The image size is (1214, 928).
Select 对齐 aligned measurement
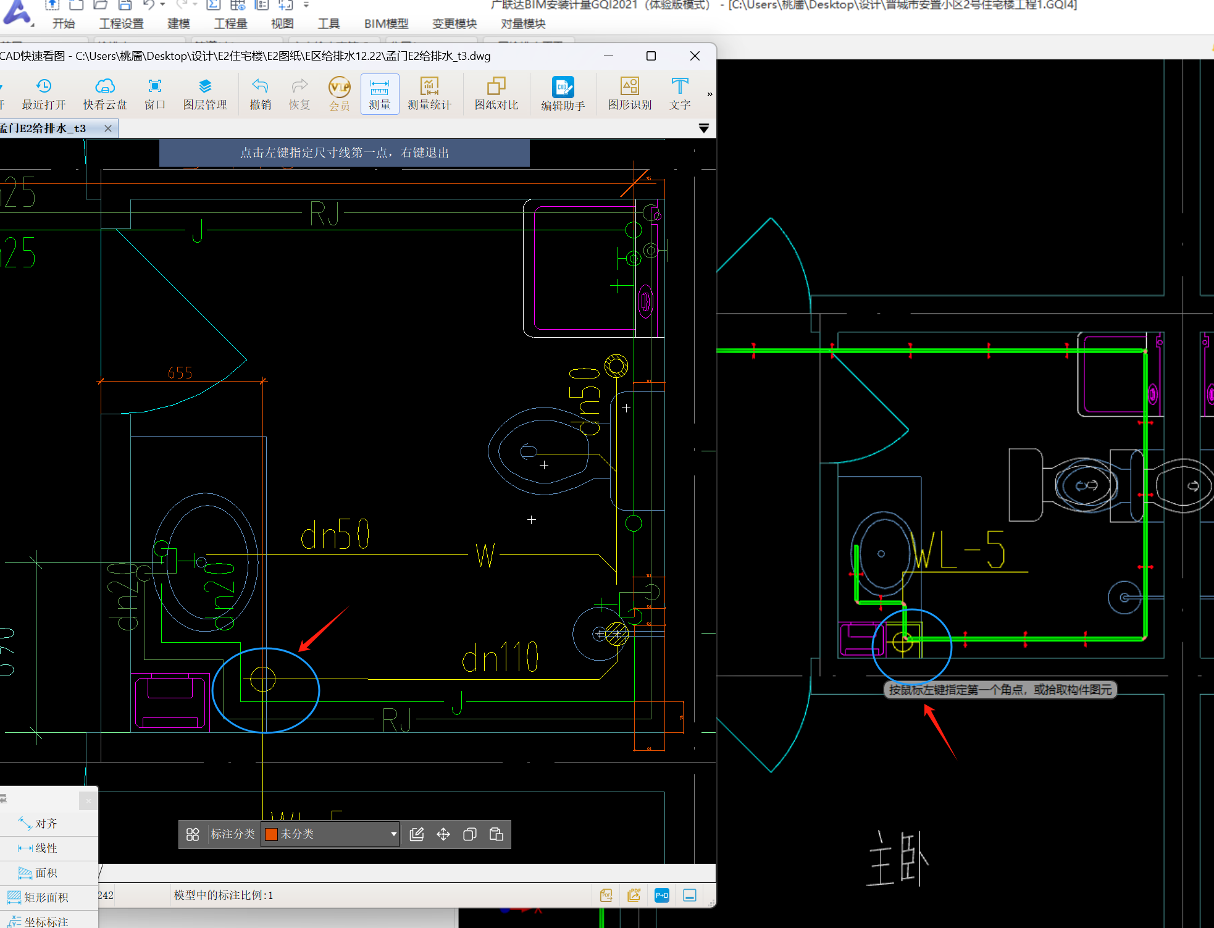pos(49,824)
